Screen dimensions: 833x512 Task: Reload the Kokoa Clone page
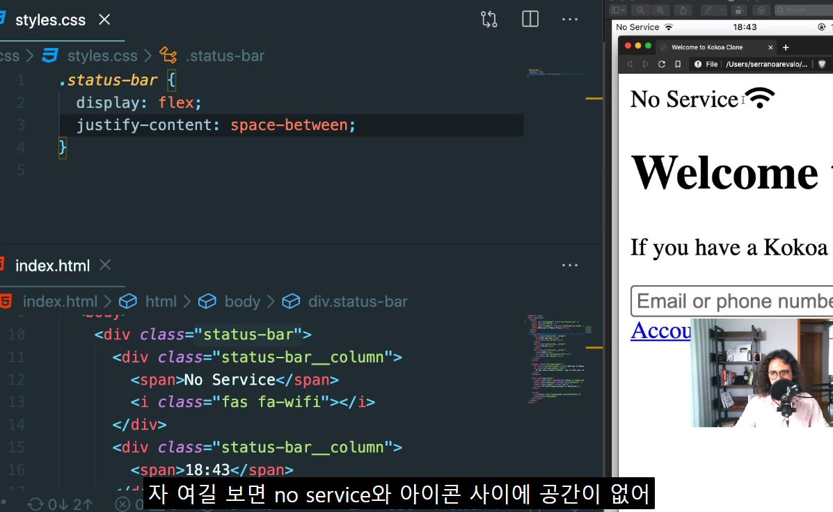[x=661, y=64]
